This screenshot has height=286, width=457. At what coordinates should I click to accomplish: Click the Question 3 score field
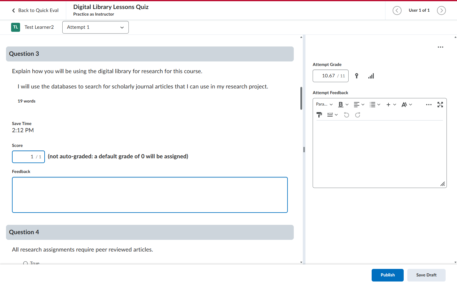tap(28, 157)
